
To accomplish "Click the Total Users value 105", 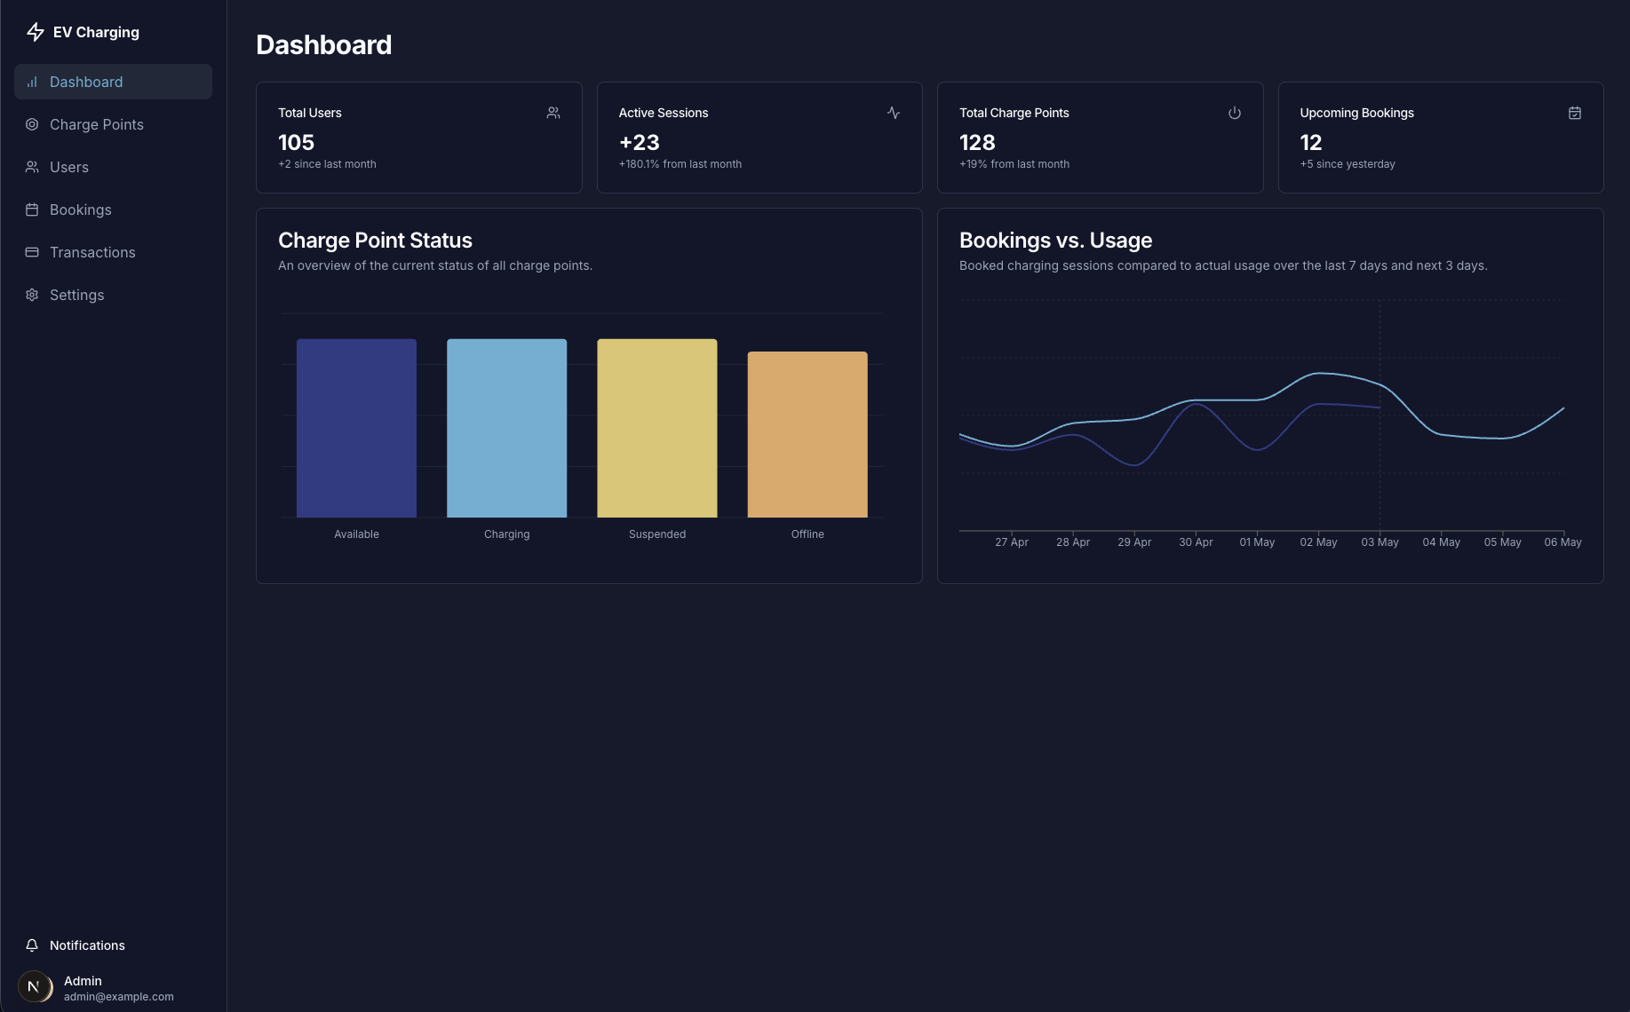I will coord(296,142).
